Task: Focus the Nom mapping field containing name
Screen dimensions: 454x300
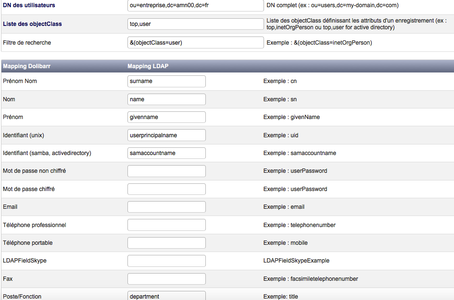Action: 166,99
